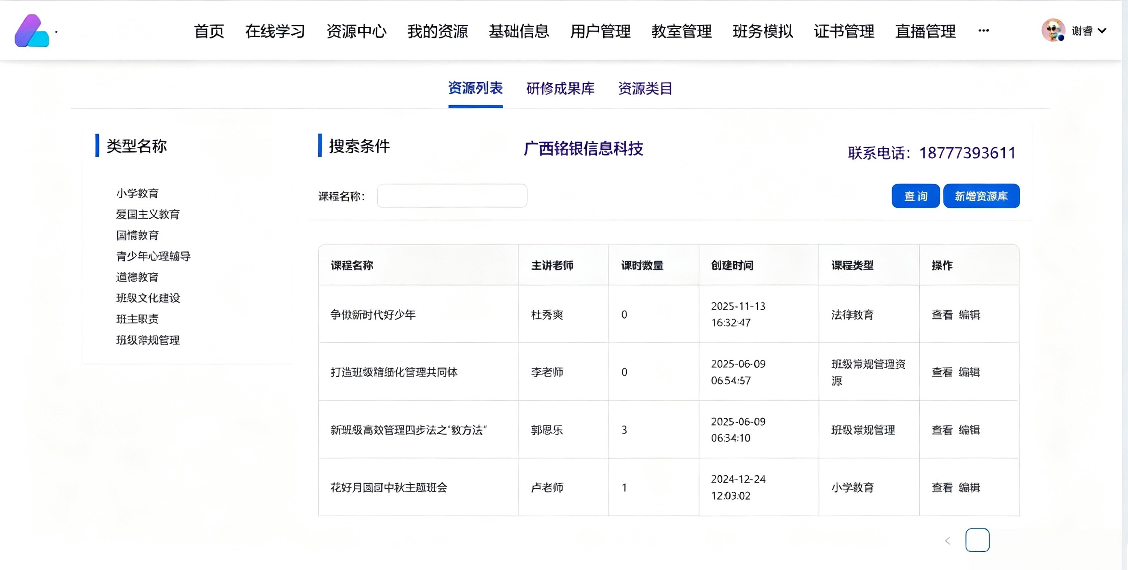1128x570 pixels.
Task: Click teacher cell 郭思乐
Action: coord(547,430)
